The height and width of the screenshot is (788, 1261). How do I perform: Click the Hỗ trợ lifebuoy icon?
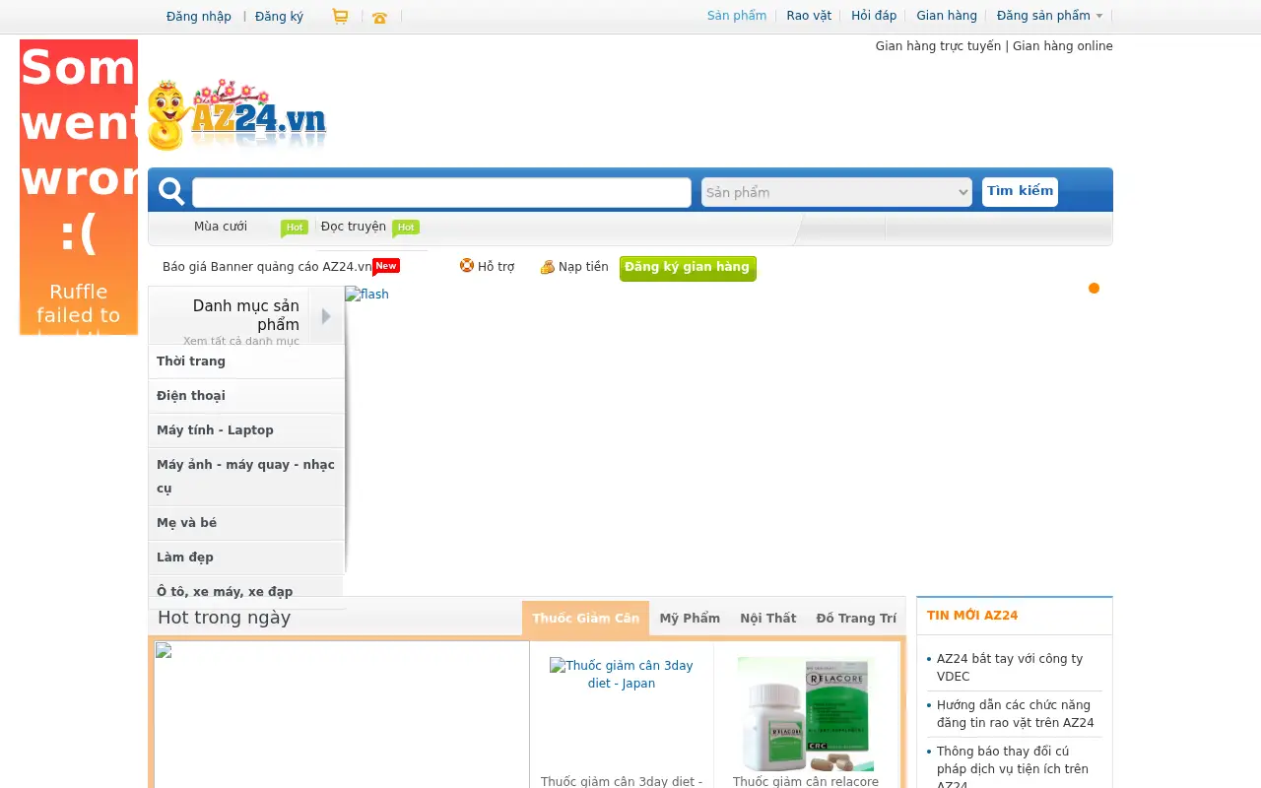[467, 265]
